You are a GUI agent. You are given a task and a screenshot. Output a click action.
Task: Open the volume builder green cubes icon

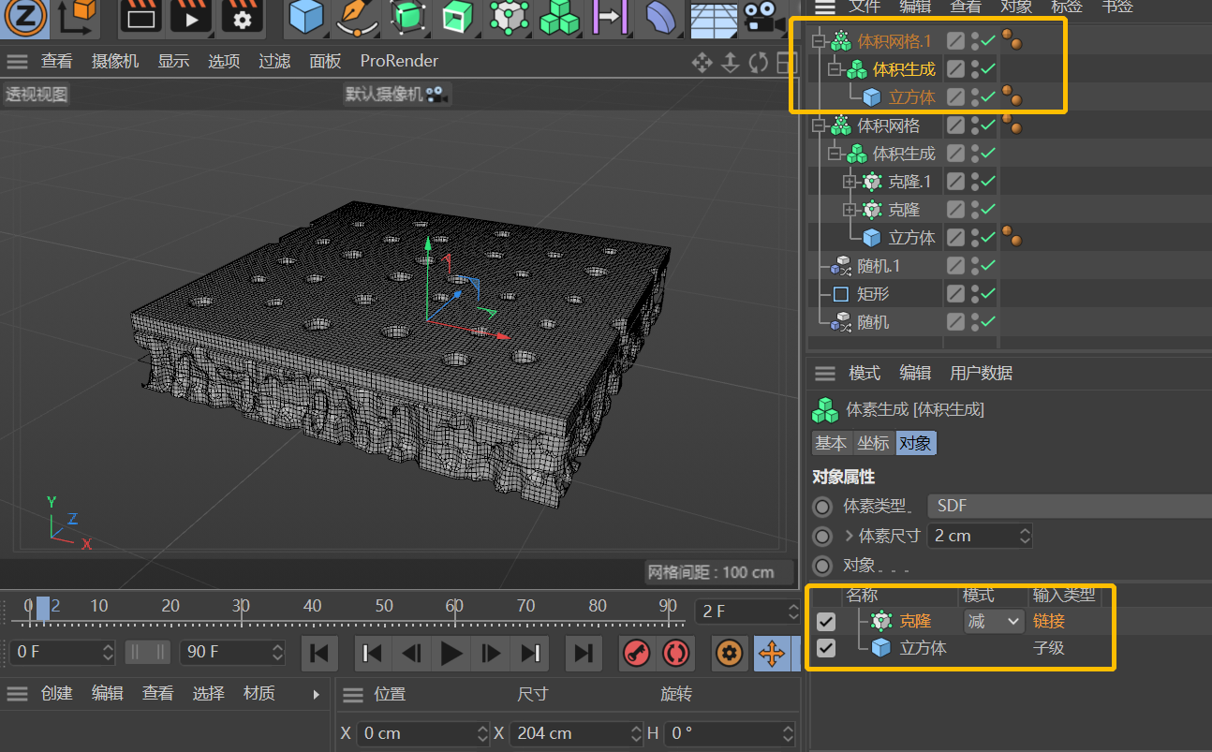(x=560, y=17)
